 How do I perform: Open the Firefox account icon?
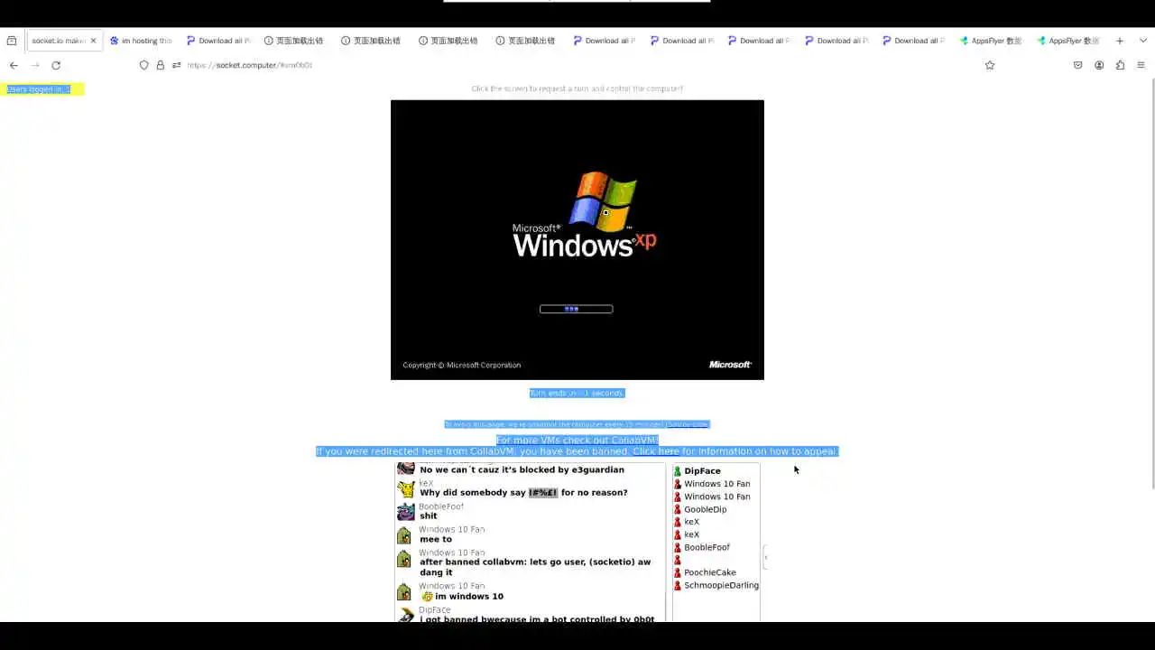point(1099,65)
